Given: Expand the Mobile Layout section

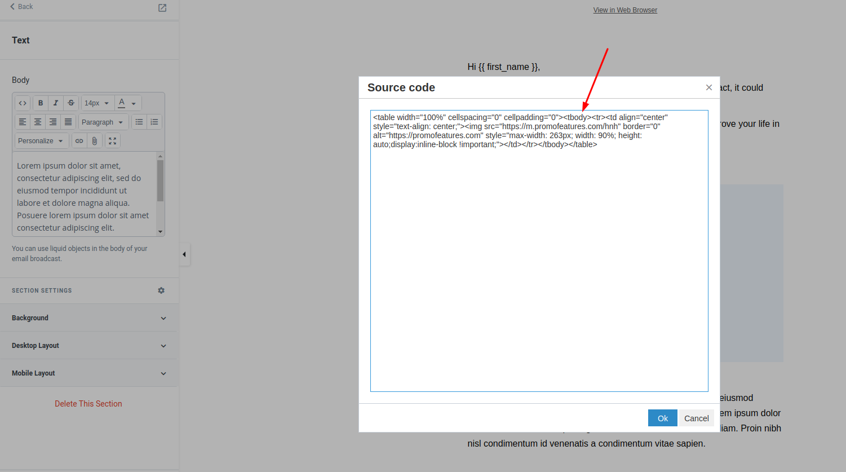Looking at the screenshot, I should click(x=89, y=373).
